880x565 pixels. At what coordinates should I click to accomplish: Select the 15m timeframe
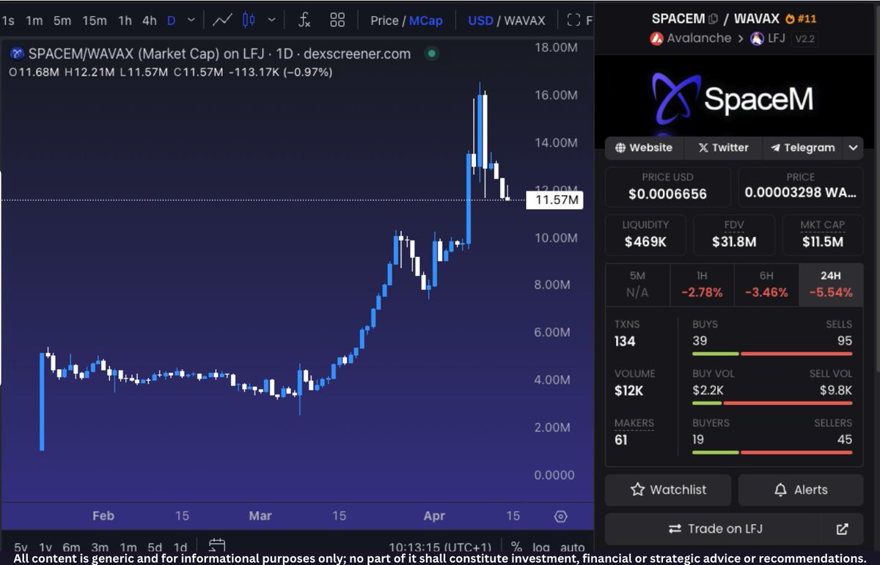coord(95,21)
